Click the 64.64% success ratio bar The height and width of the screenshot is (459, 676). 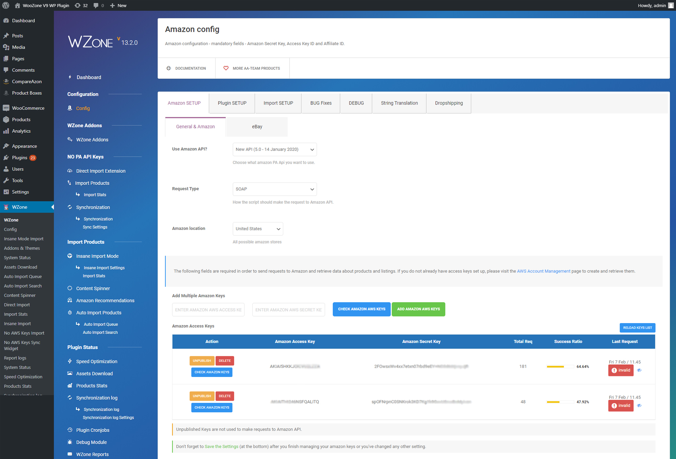(x=560, y=367)
